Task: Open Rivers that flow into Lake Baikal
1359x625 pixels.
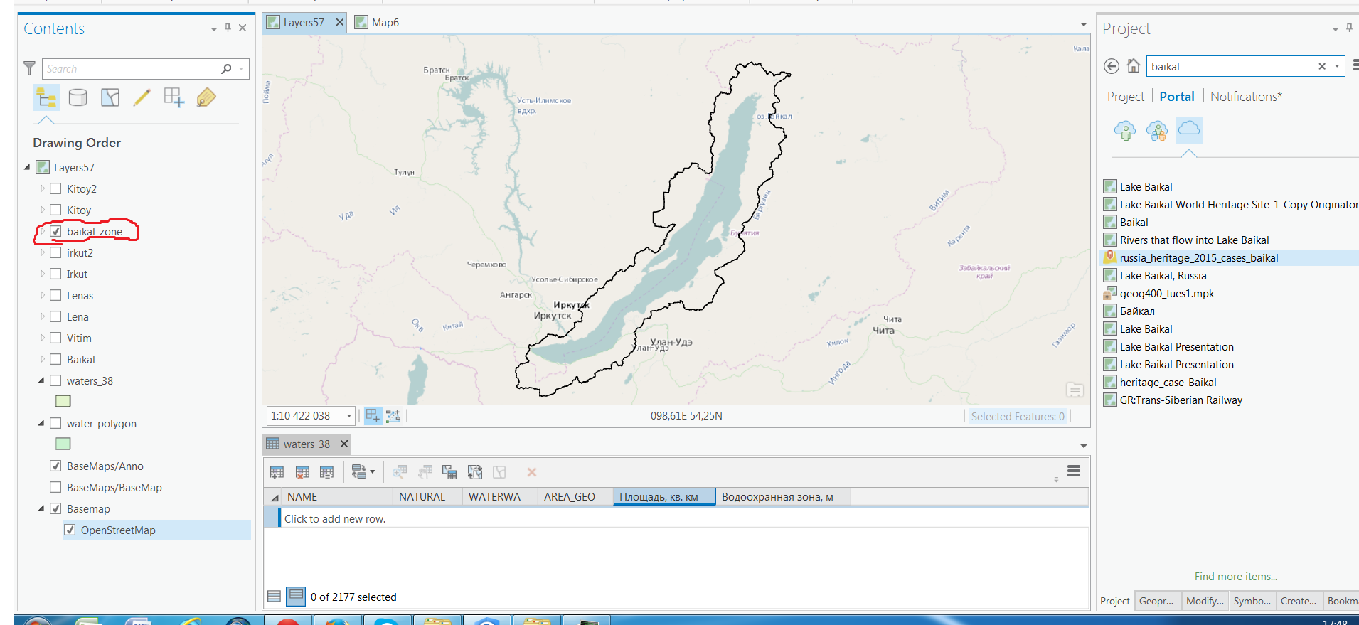Action: [1194, 240]
